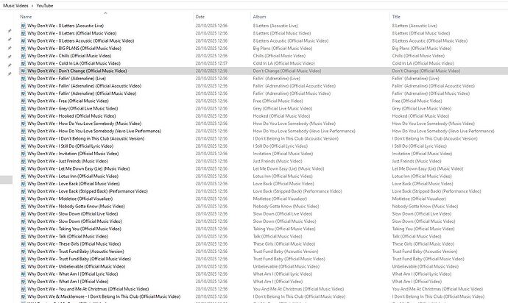Click Title cell 'Talk (Official Music Video)'
The image size is (508, 303).
tap(417, 236)
